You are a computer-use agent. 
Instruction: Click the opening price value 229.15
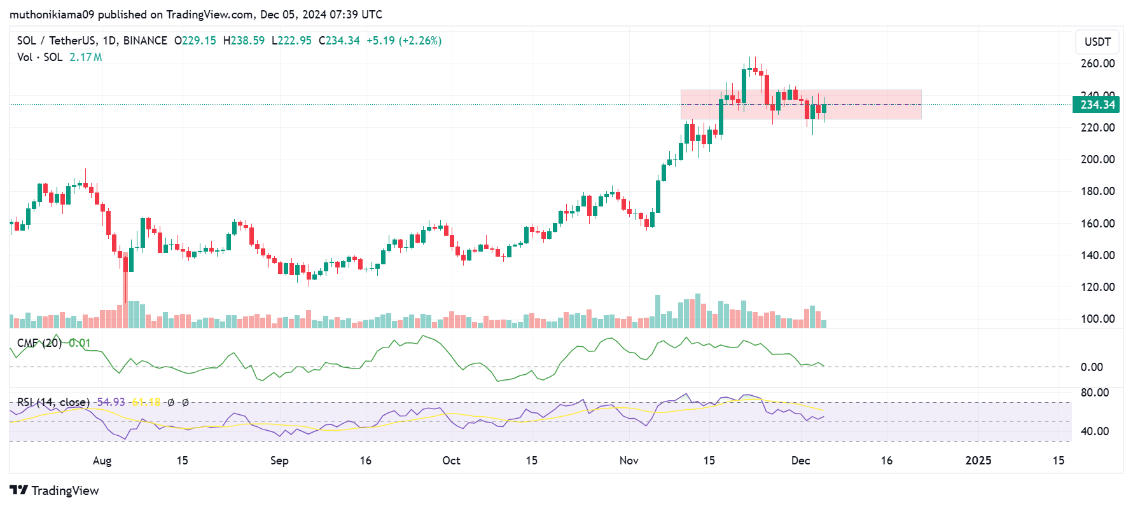[x=199, y=41]
